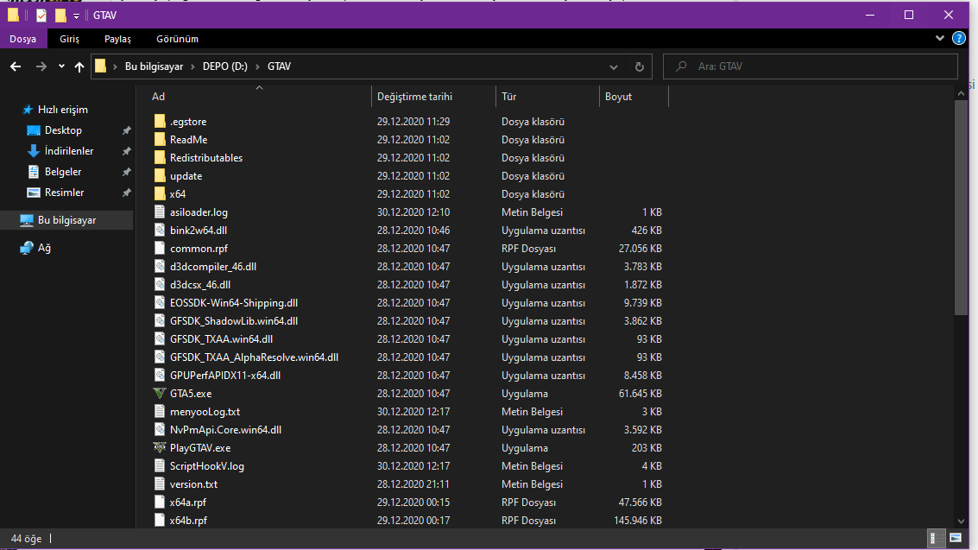Expand chevron after Bu bilgisayar in path
The height and width of the screenshot is (550, 978).
(192, 66)
